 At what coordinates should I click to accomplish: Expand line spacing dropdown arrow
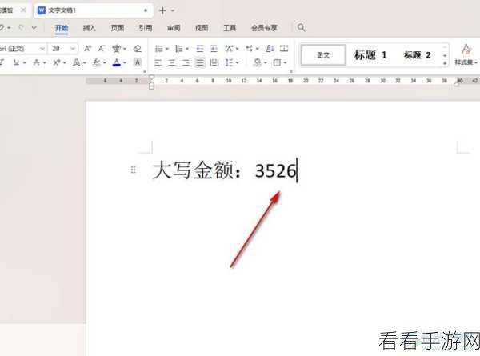238,63
